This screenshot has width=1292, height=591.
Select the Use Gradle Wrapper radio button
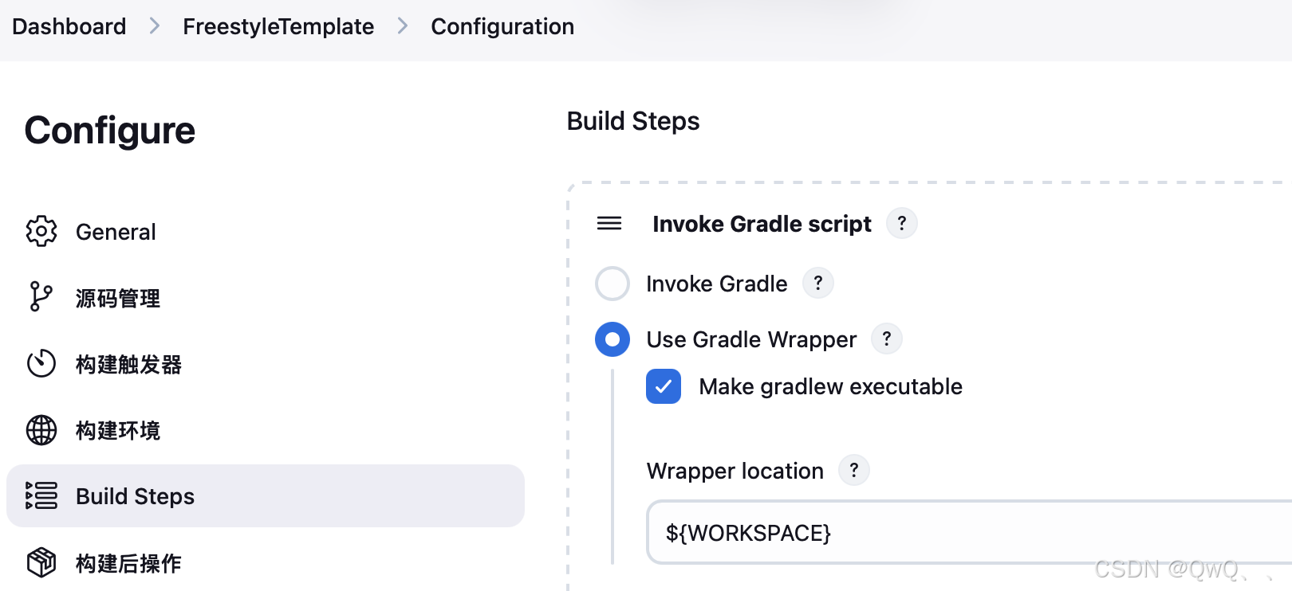[613, 339]
